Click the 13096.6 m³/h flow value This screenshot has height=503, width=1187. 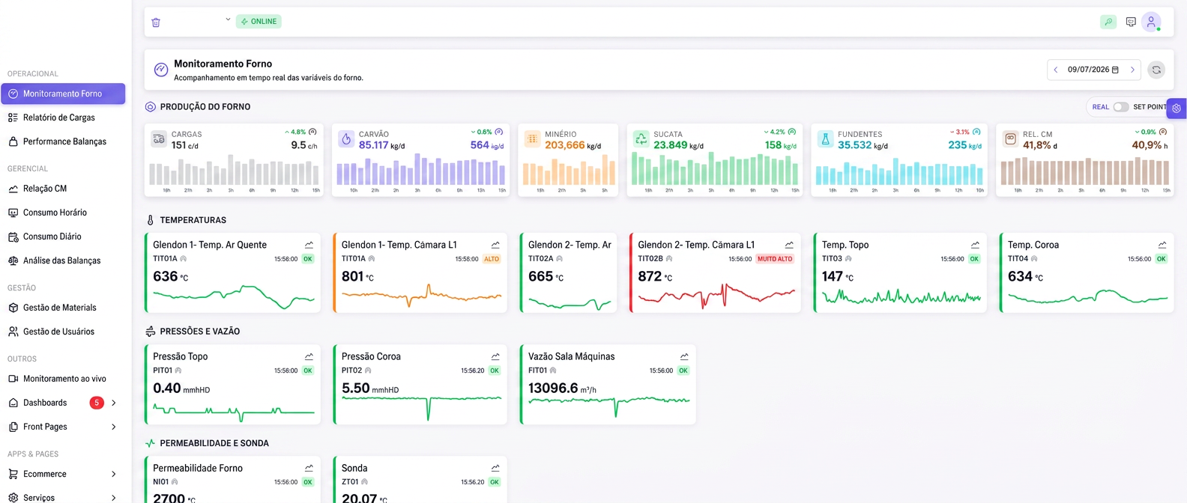click(562, 388)
